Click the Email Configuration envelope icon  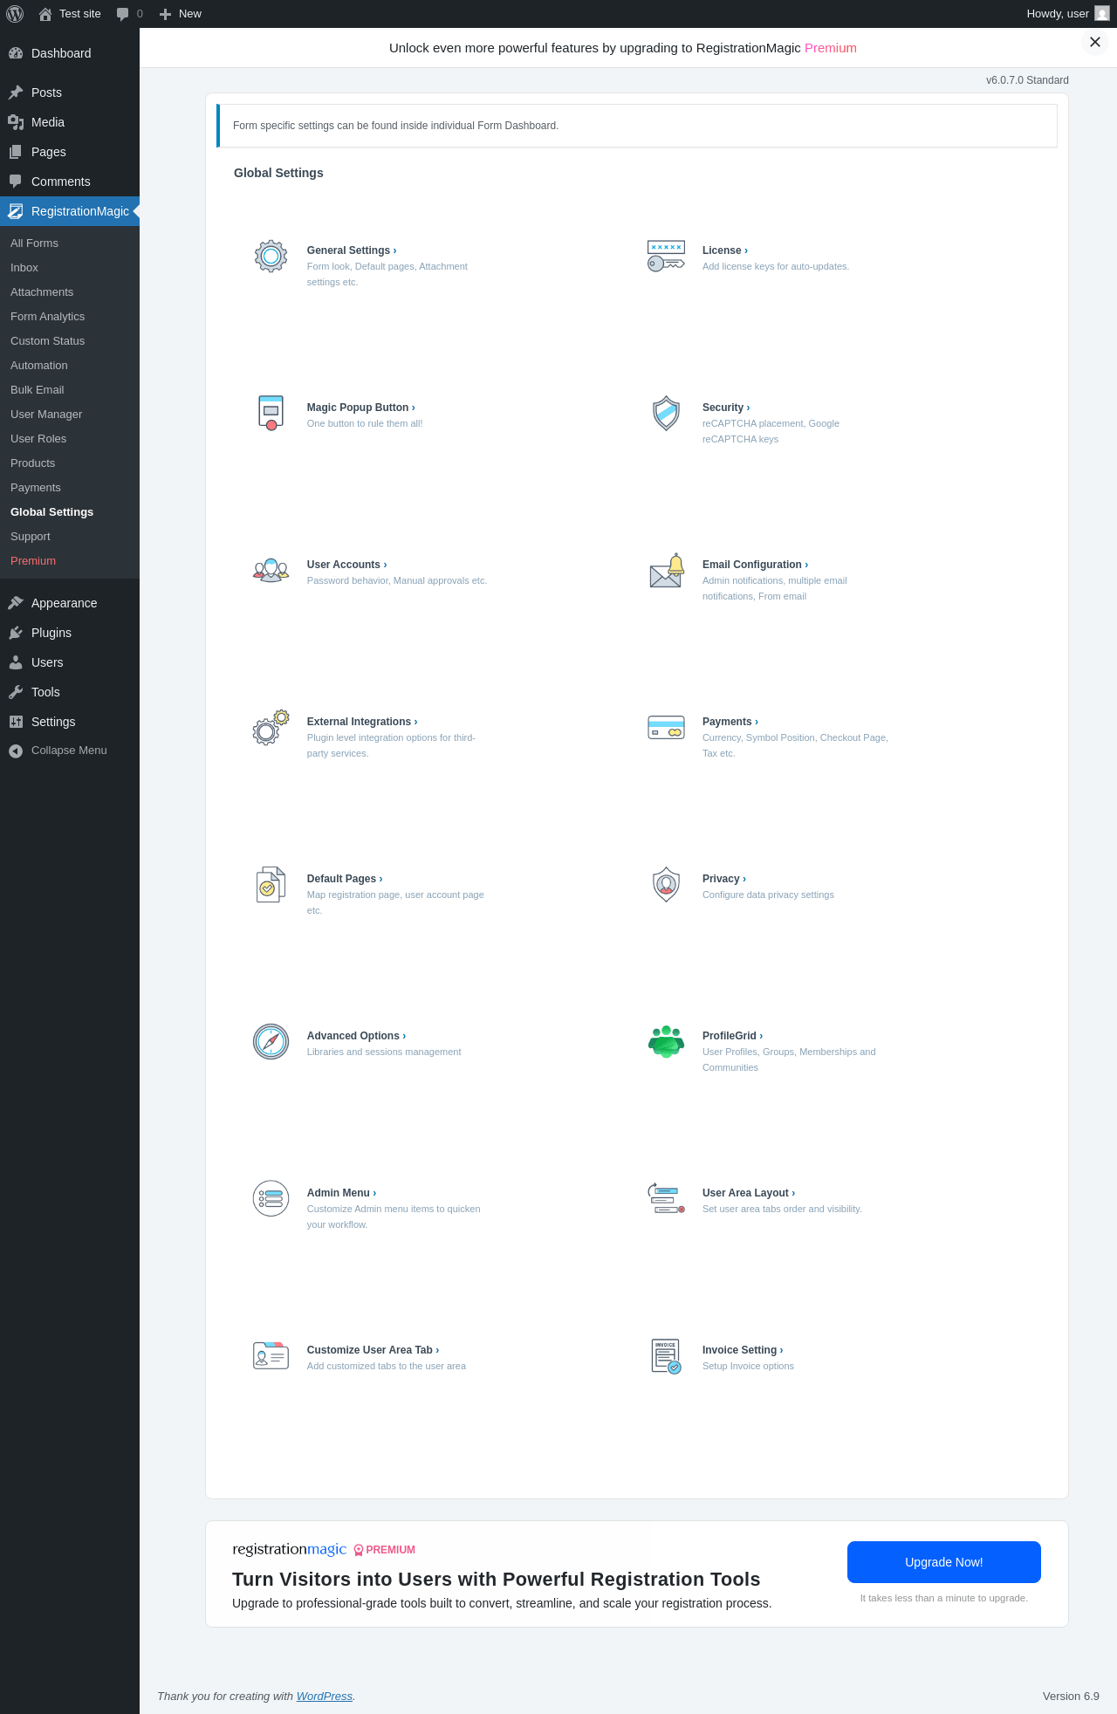(x=667, y=571)
